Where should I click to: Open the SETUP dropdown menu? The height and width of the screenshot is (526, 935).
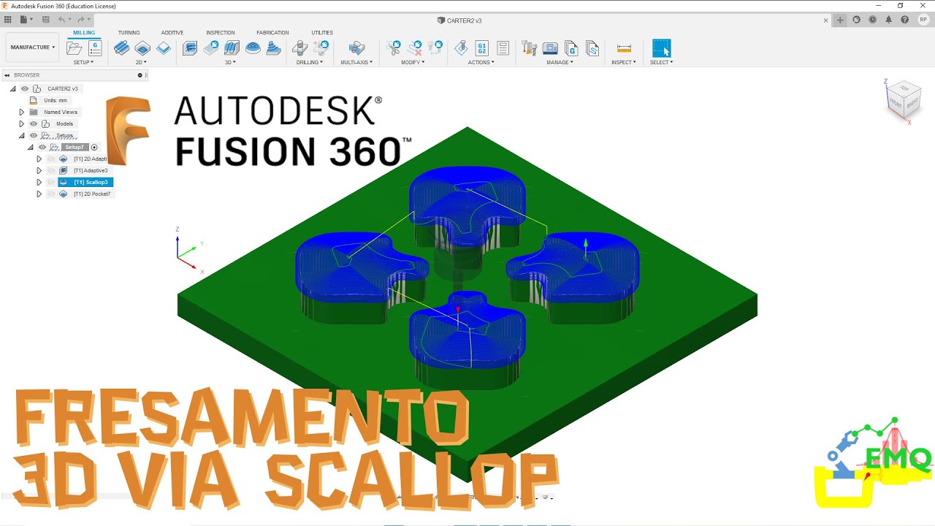coord(83,62)
